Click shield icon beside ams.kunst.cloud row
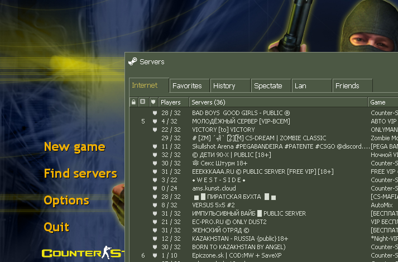Screen dimensions: 398x262 pos(153,188)
